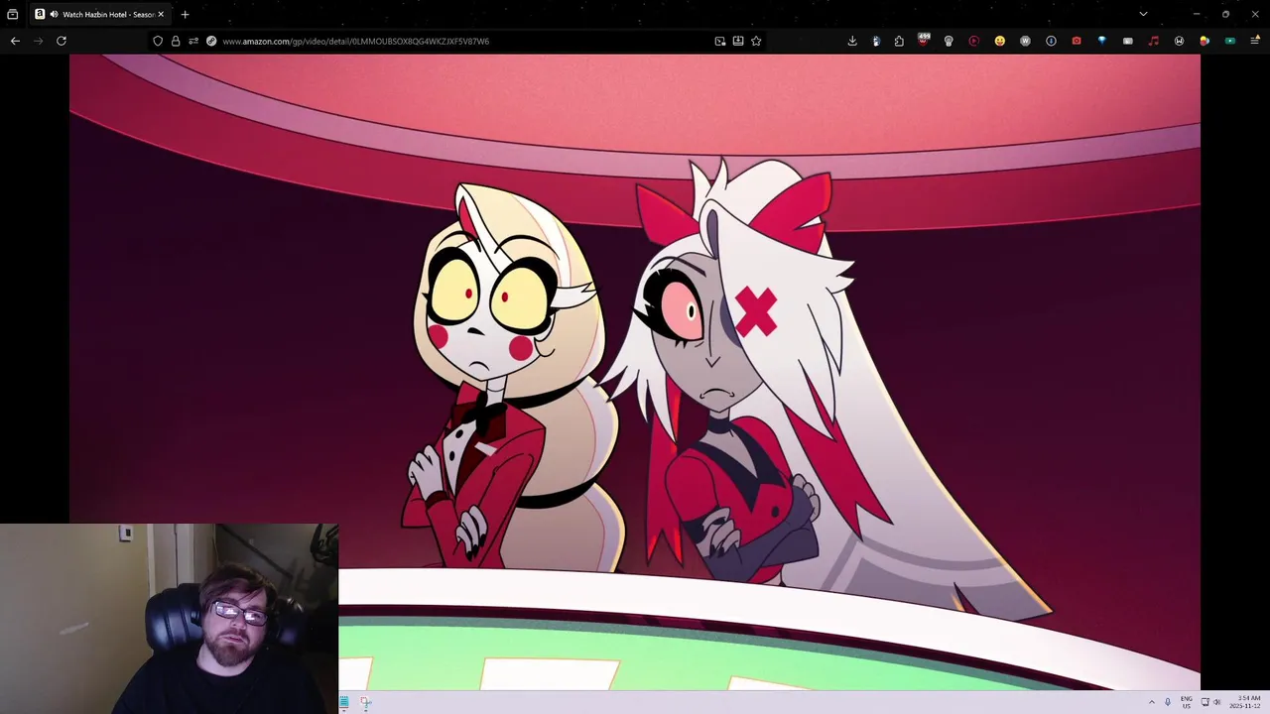1270x714 pixels.
Task: Click the lightbulb extension icon
Action: (x=949, y=41)
